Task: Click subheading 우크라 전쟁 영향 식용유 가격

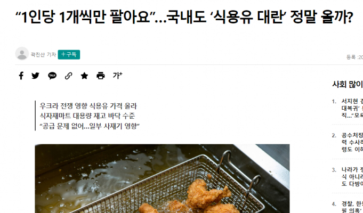Action: [x=88, y=106]
